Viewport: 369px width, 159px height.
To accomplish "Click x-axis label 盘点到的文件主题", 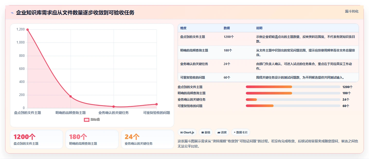I will point(28,113).
